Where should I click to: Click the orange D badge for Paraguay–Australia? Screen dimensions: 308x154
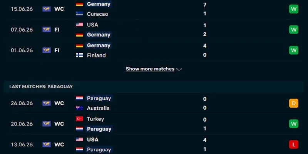(294, 103)
